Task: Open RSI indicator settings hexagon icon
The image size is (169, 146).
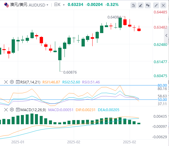Action: (12, 82)
